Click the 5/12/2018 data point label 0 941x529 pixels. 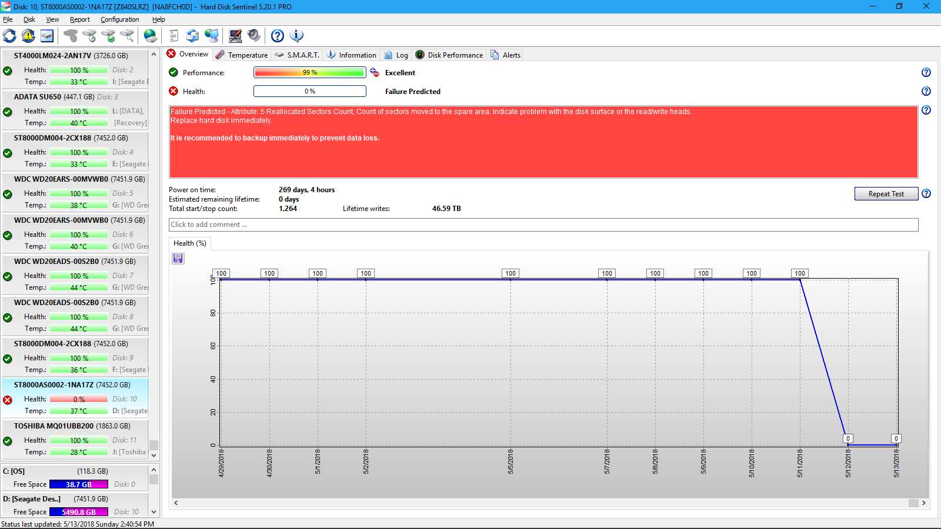pyautogui.click(x=848, y=438)
